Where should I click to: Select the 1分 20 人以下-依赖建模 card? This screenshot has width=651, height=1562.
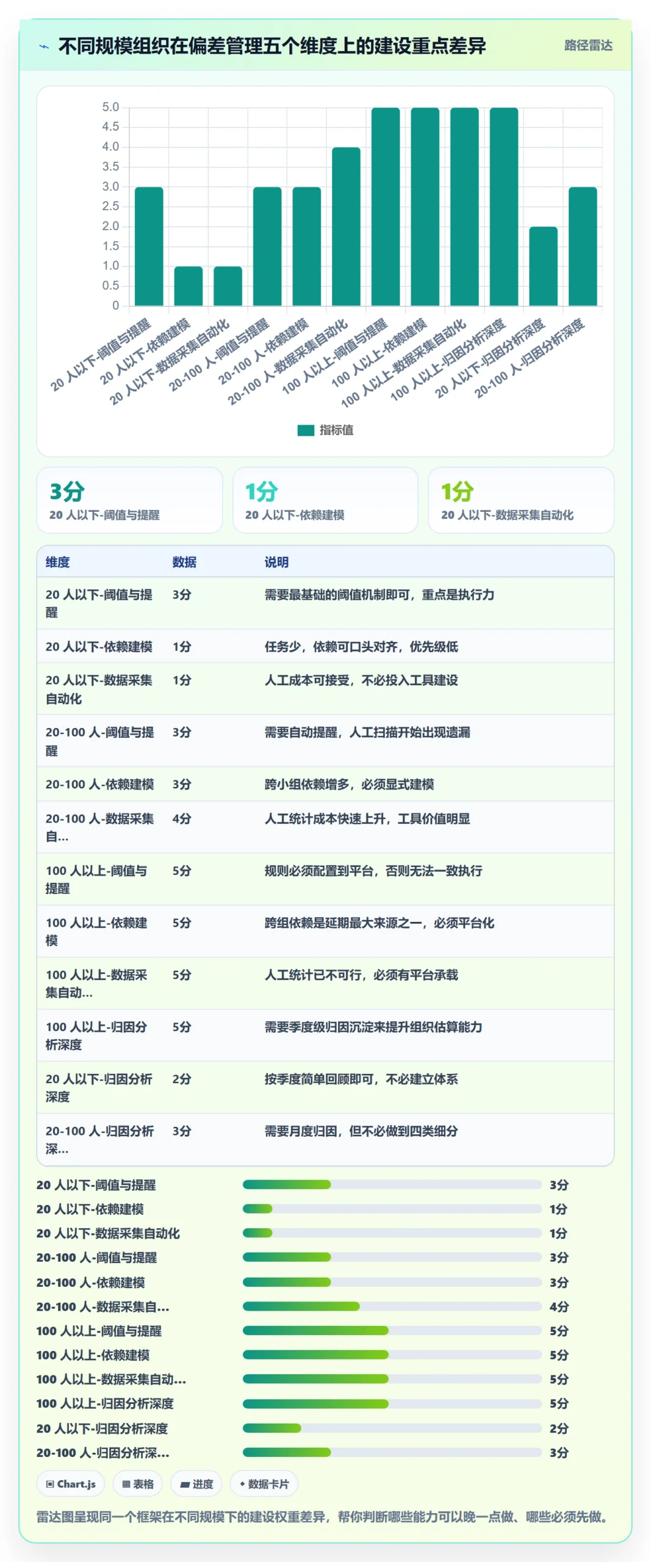[x=325, y=500]
